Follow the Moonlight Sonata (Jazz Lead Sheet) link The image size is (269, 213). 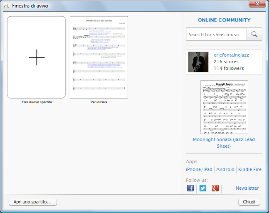click(224, 143)
